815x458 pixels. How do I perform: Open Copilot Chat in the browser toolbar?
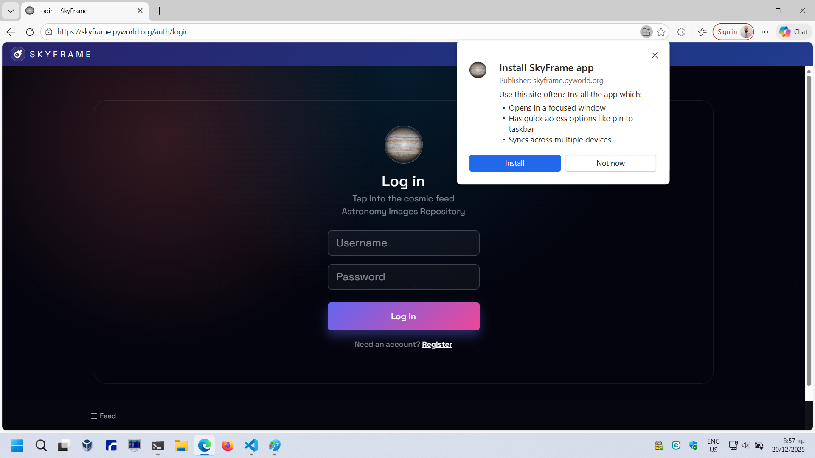pos(793,32)
